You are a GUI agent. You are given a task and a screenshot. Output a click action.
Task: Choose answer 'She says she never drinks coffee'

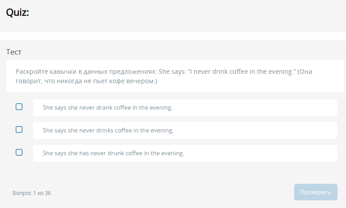(108, 131)
